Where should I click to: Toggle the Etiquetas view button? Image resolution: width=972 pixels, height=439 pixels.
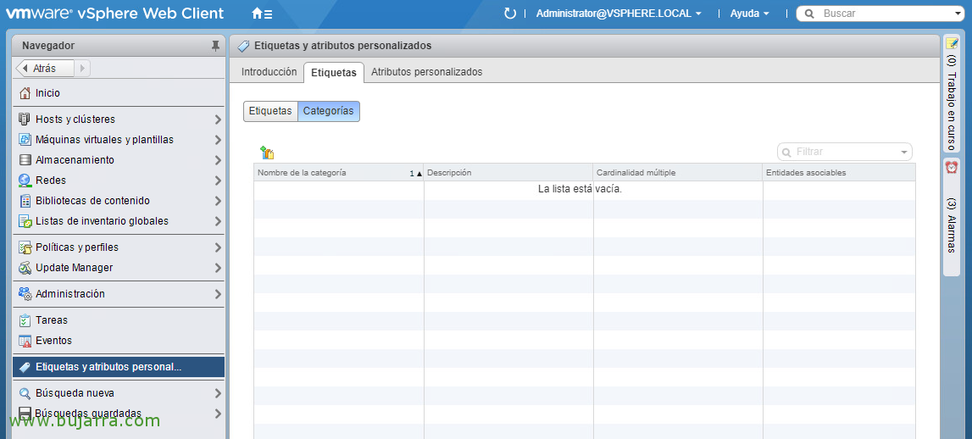point(270,112)
